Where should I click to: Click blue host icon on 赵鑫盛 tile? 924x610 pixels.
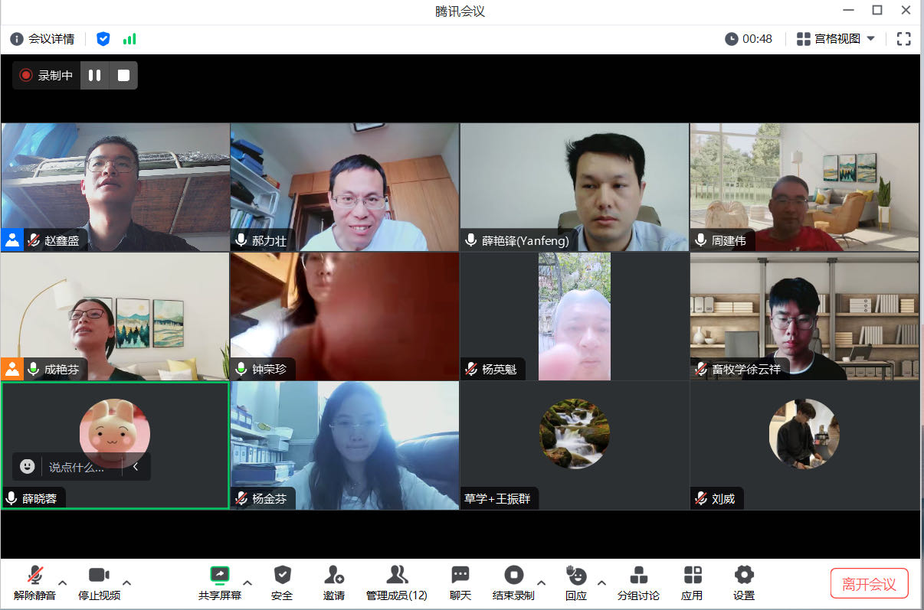click(x=12, y=240)
